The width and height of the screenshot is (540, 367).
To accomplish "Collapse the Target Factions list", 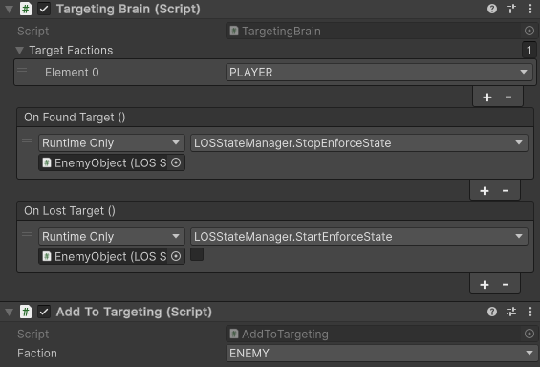I will click(x=20, y=51).
